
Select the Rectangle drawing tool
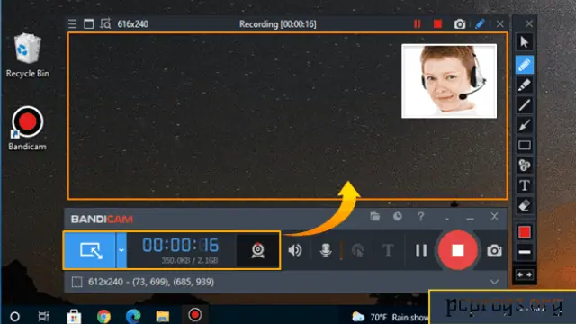click(524, 146)
